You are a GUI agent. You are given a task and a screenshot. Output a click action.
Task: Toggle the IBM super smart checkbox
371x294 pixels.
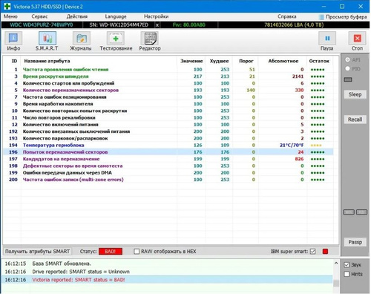point(312,252)
